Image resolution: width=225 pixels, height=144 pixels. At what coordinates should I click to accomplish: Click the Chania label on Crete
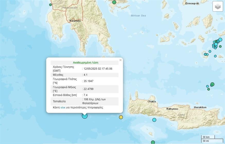pos(152,101)
